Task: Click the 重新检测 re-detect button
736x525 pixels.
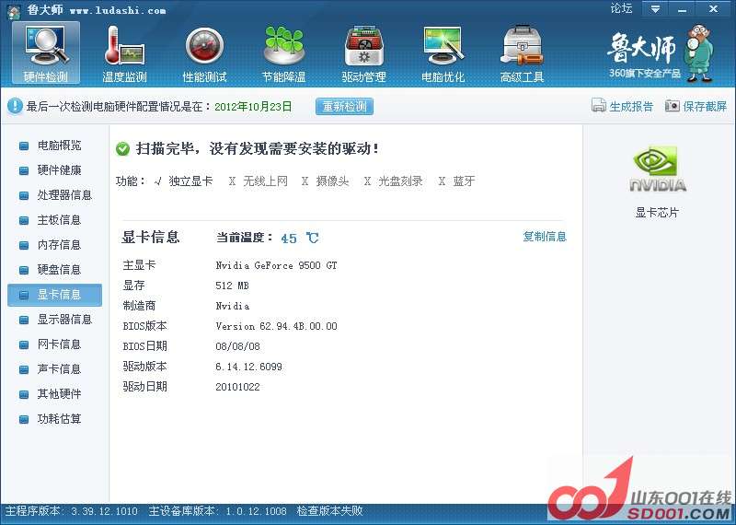Action: click(344, 106)
